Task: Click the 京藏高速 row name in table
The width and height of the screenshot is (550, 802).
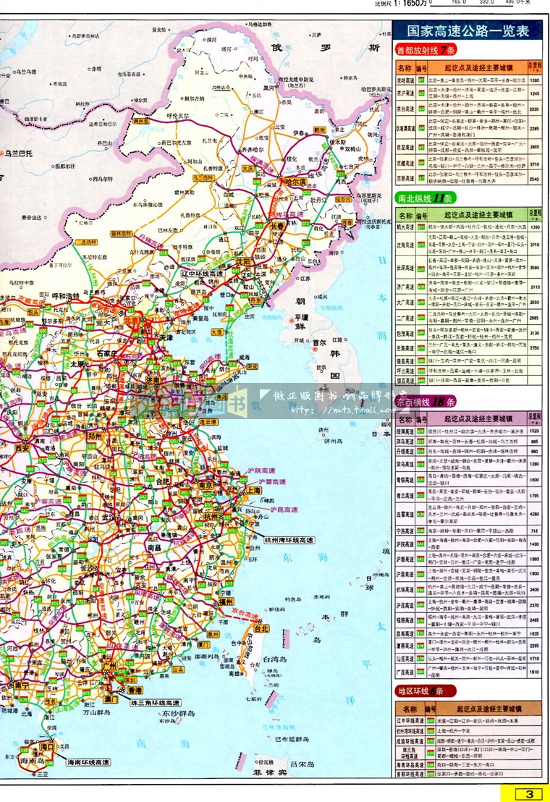Action: 405,163
